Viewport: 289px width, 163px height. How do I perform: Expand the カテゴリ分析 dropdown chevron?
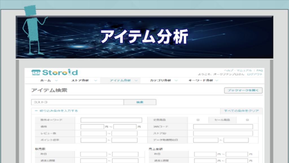(x=176, y=81)
